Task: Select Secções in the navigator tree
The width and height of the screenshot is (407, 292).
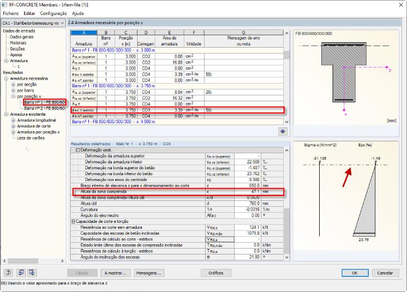Action: click(x=17, y=49)
